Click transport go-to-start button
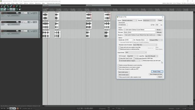195x110 pixels. 2,108
